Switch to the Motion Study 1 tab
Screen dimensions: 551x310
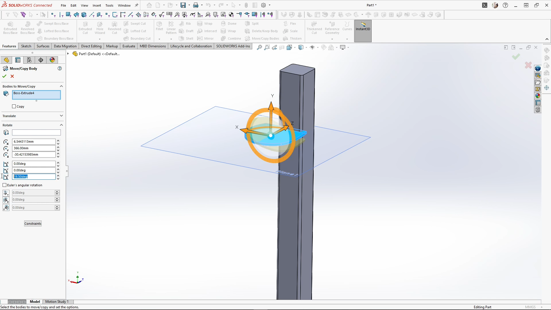[x=57, y=302]
